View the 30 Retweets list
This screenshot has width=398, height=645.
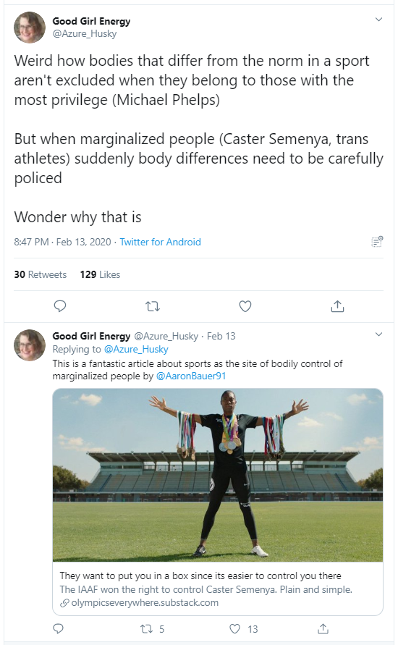coord(41,274)
